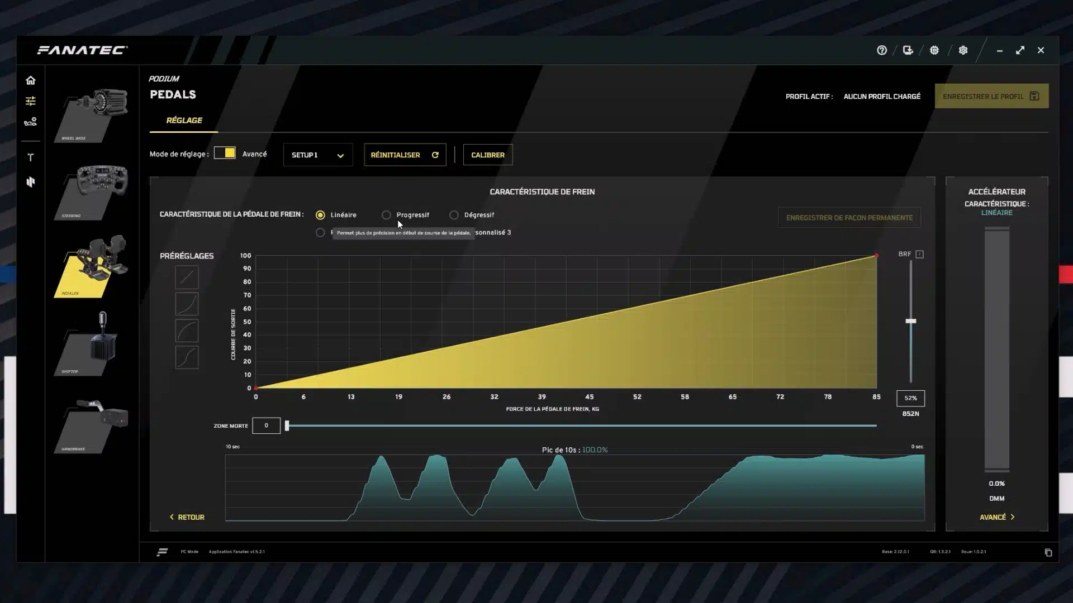Open the Home icon in the sidebar
1073x603 pixels.
tap(31, 80)
